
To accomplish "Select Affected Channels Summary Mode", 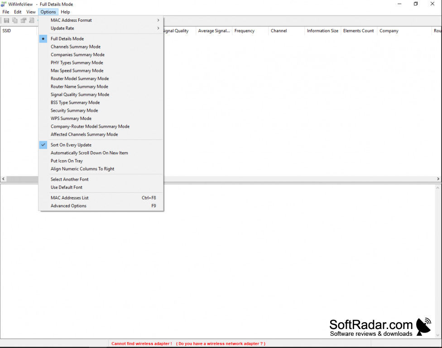I will (101, 134).
